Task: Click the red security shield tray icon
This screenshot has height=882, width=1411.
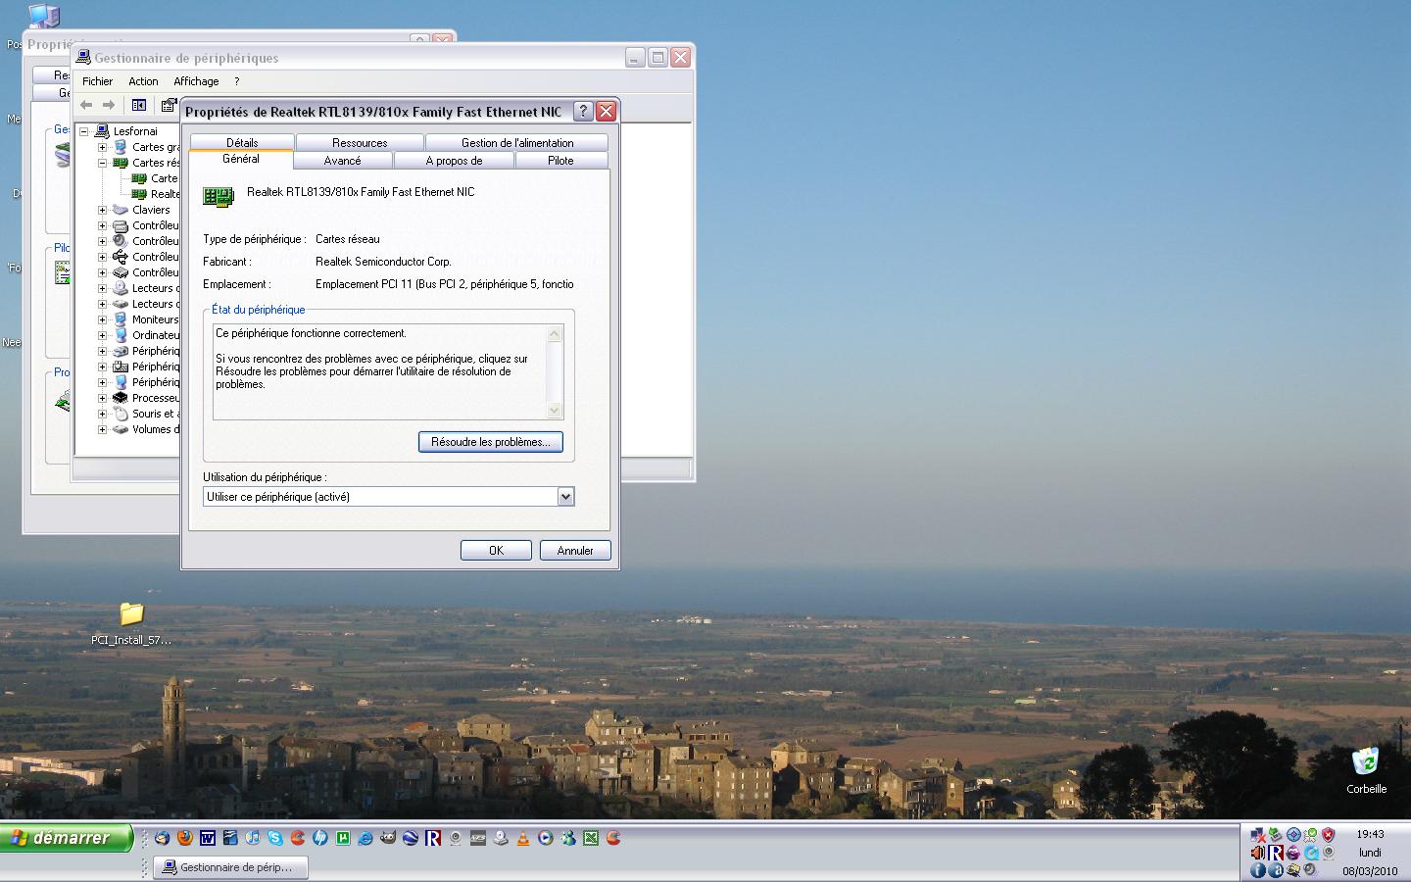Action: 1328,835
